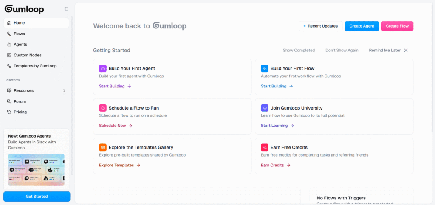Screen dimensions: 435x205
Task: Click the blue Create Agent button
Action: pos(362,26)
